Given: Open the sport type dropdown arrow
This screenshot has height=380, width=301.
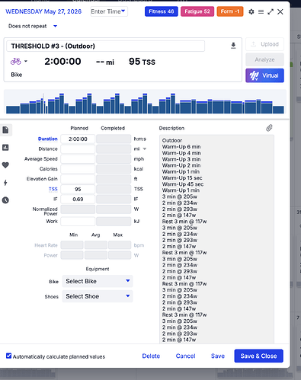Looking at the screenshot, I should point(26,61).
